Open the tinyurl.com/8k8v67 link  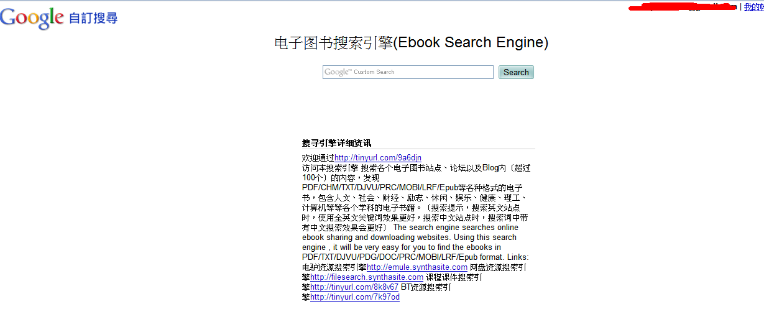pyautogui.click(x=354, y=287)
